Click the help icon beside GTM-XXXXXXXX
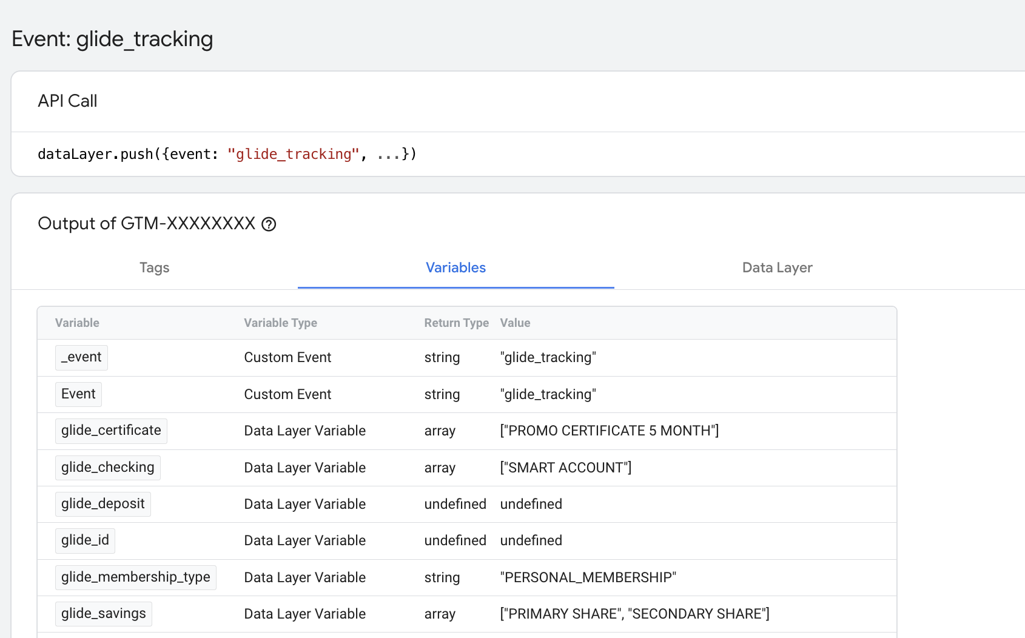This screenshot has height=638, width=1025. click(269, 224)
